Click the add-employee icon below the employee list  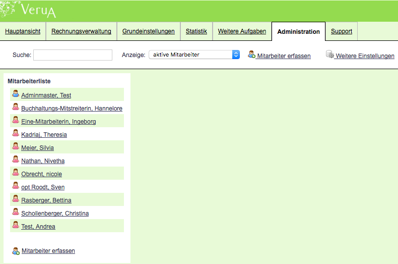[x=16, y=250]
